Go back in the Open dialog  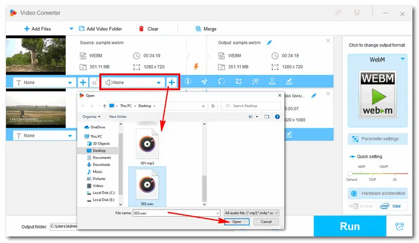coord(83,106)
